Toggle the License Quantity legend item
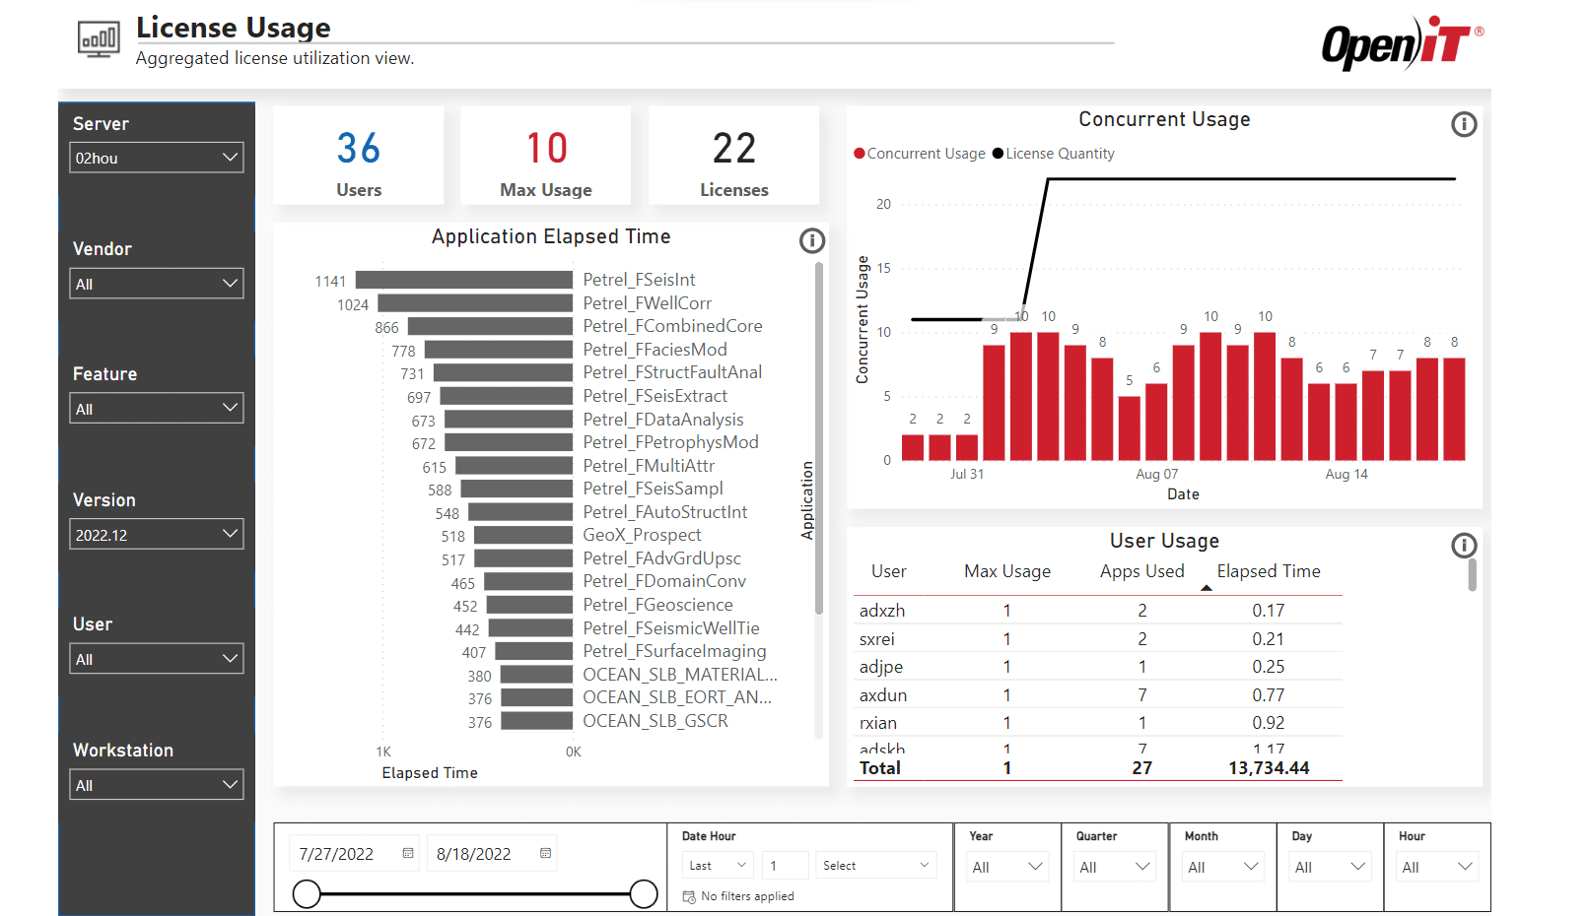 tap(1053, 154)
